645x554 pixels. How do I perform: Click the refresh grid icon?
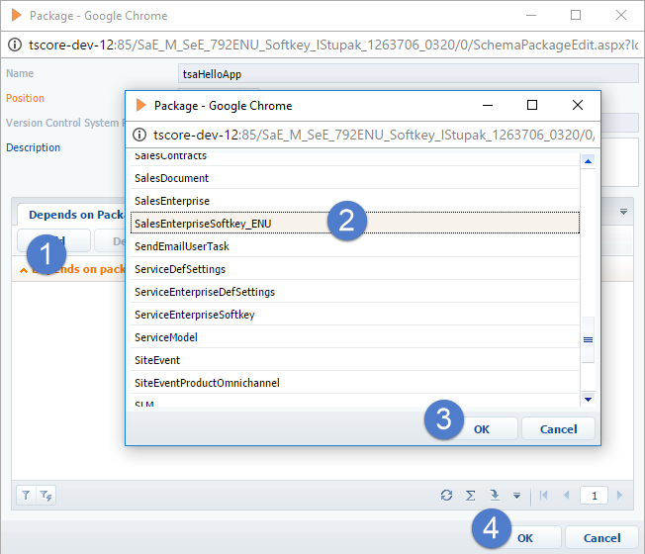point(447,495)
